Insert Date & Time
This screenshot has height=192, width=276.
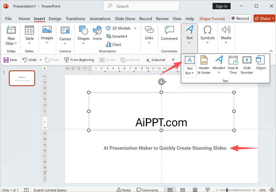[x=233, y=65]
